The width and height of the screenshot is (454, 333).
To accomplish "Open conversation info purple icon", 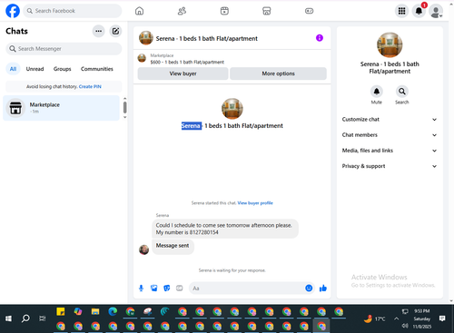I will click(x=320, y=38).
